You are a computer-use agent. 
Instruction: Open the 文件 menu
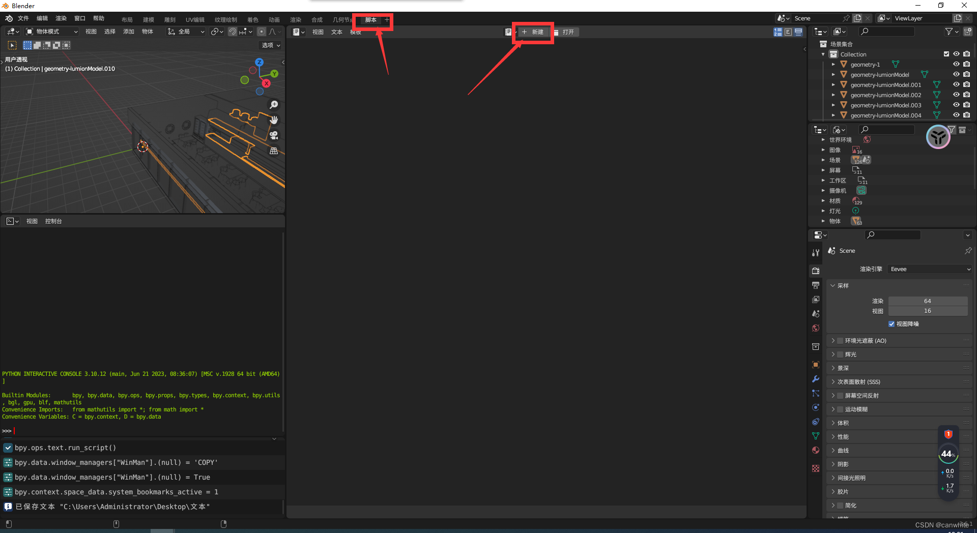(23, 18)
